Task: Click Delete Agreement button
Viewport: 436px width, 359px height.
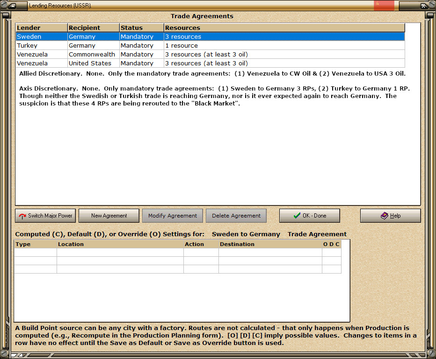Action: (236, 216)
